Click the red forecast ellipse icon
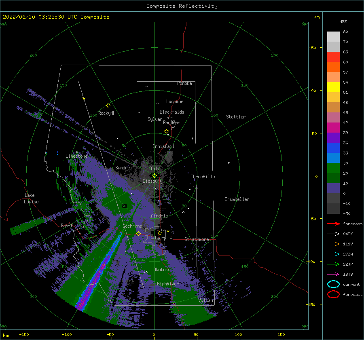The width and height of the screenshot is (364, 340). pos(333,294)
